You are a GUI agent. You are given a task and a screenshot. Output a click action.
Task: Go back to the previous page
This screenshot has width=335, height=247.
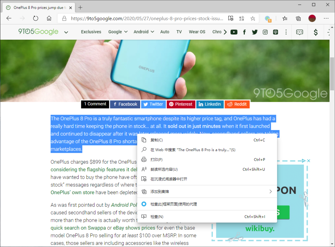tap(9, 18)
